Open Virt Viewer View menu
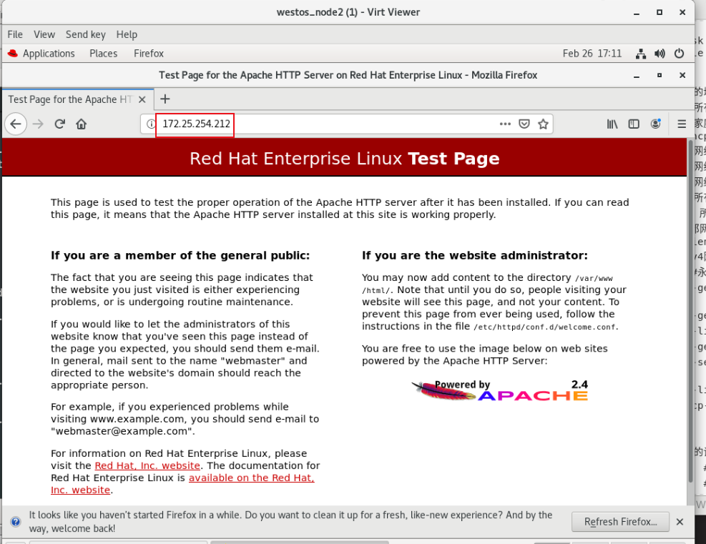706x544 pixels. point(44,34)
